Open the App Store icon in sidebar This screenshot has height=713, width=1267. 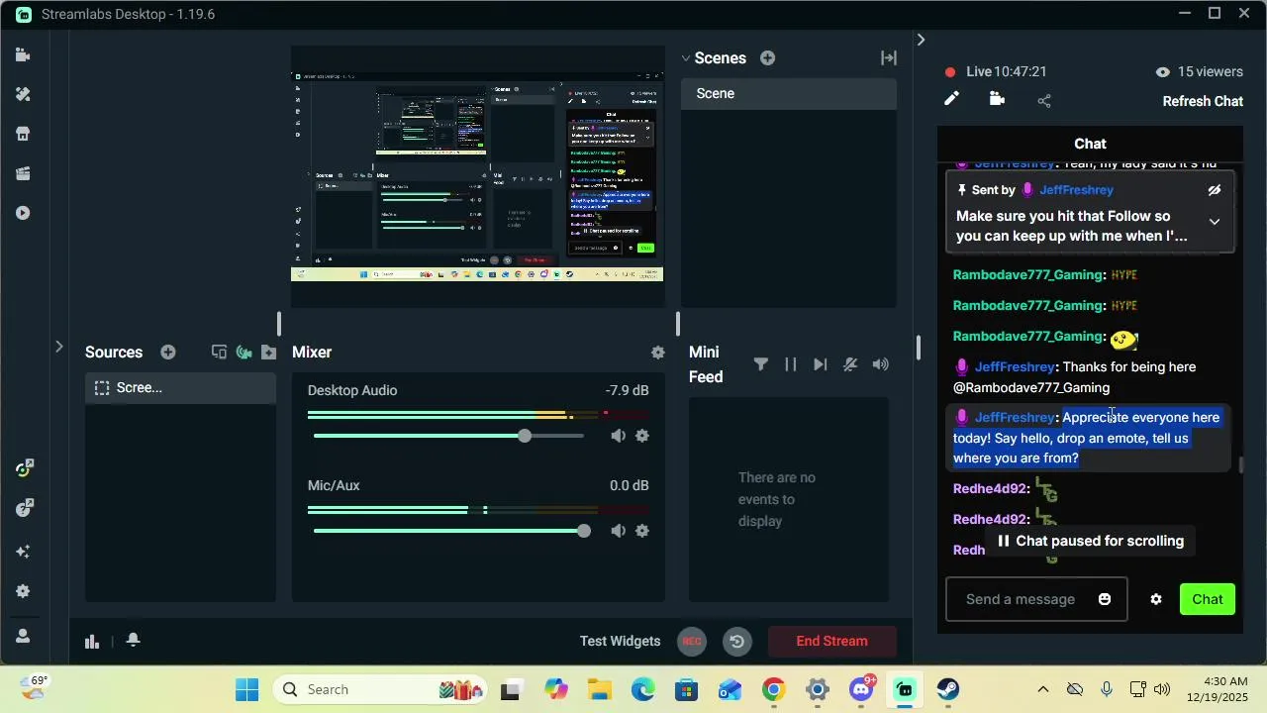(23, 134)
